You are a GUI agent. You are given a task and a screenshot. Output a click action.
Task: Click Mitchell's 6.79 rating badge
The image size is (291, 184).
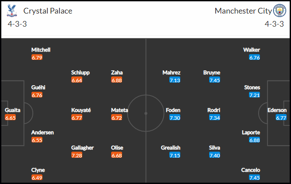coord(37,57)
